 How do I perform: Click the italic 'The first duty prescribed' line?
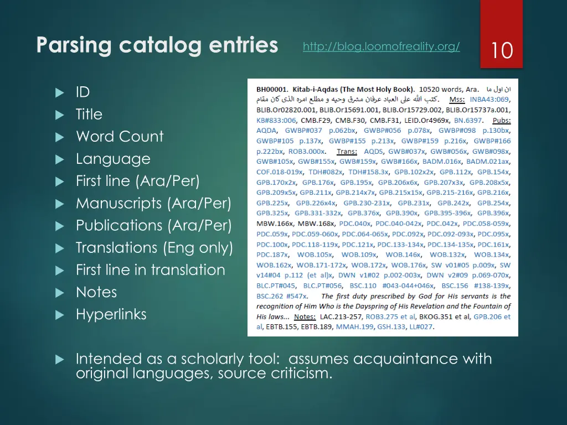tap(383, 307)
